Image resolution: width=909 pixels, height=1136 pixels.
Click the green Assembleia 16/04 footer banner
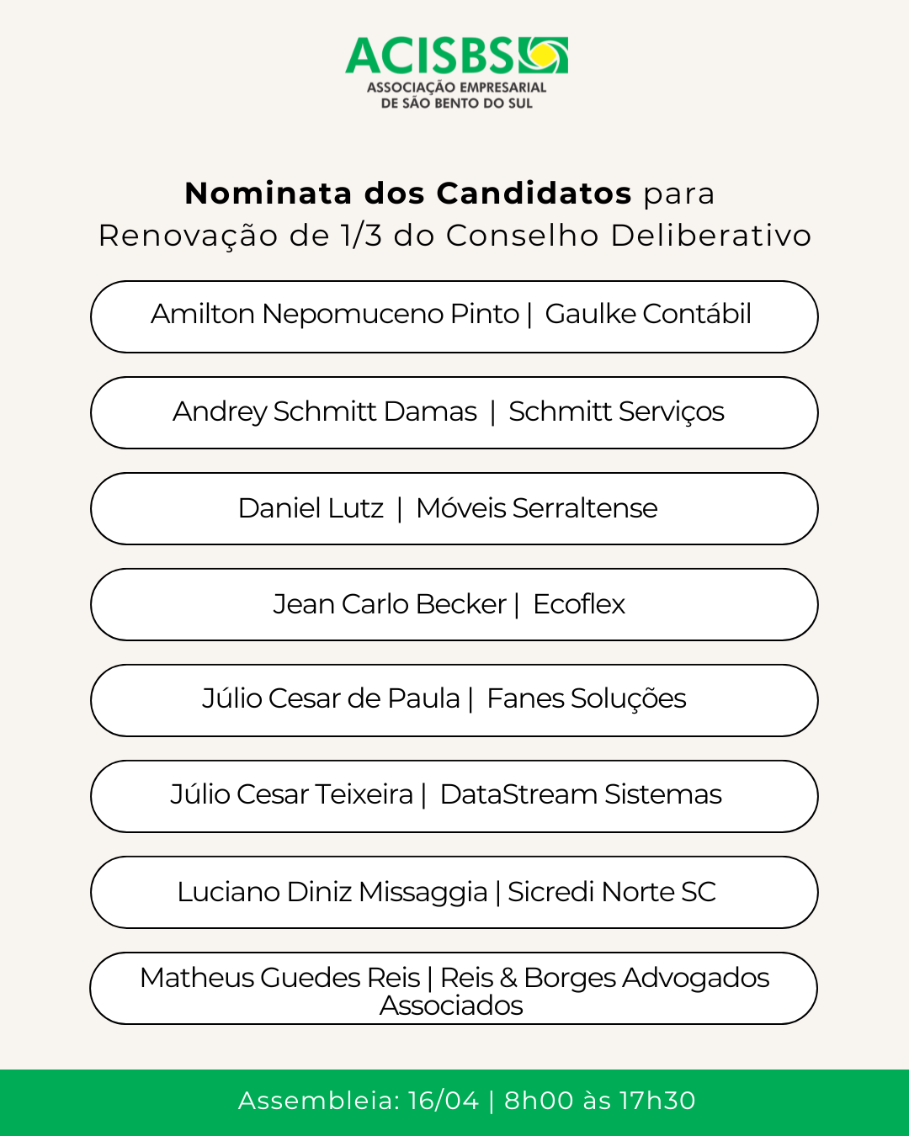(x=454, y=1101)
